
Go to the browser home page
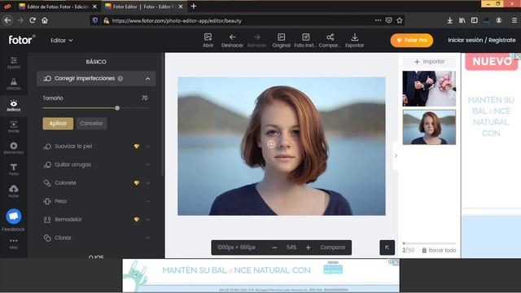click(45, 20)
